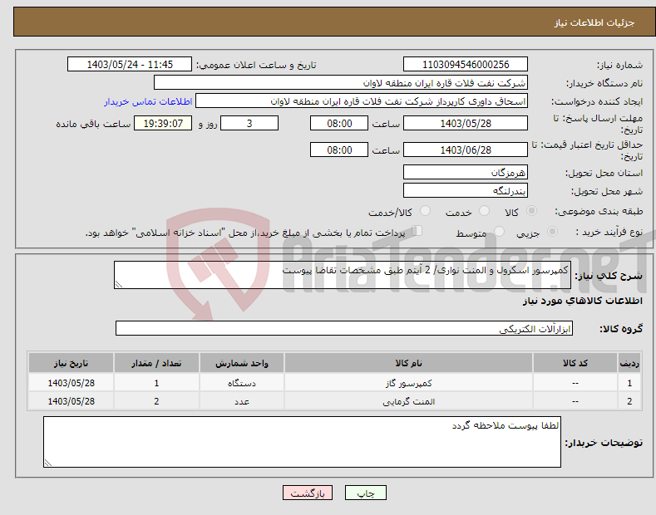Click the goods group field ابزارآلات الکتریکی
The image size is (656, 515).
[x=344, y=329]
